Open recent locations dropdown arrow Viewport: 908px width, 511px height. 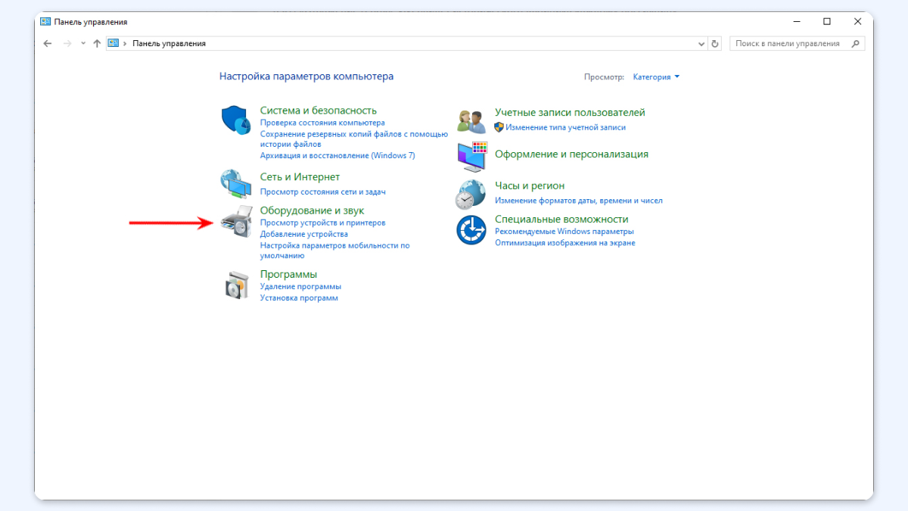click(83, 44)
